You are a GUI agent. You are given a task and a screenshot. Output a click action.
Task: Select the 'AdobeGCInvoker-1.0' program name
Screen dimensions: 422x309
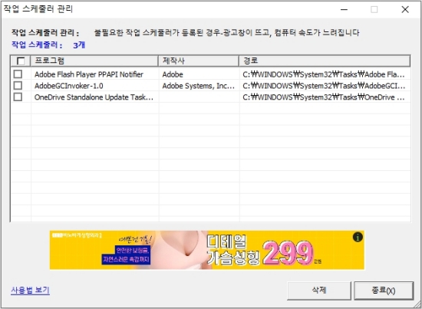pos(68,86)
